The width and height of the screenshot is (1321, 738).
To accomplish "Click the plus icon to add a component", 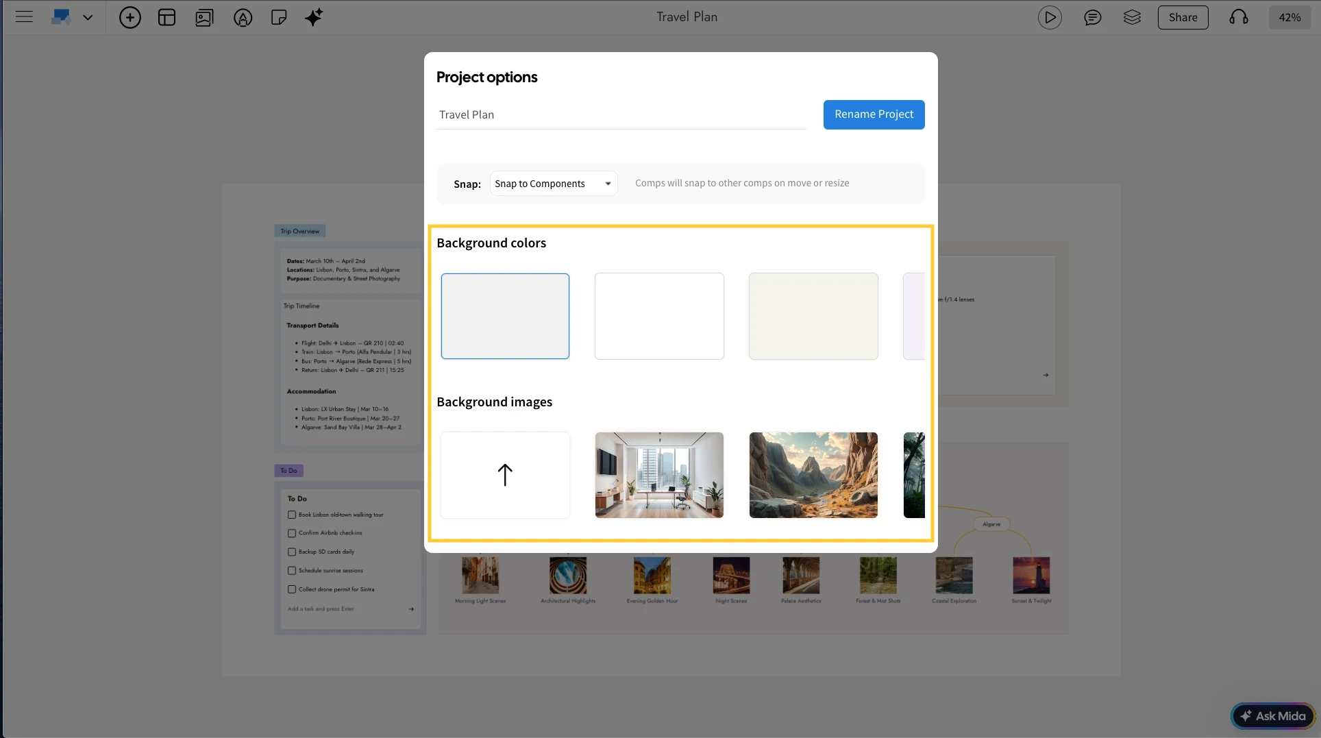I will (130, 17).
